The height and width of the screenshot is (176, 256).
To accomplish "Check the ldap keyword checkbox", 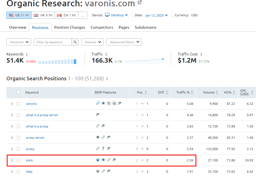I will tap(18, 171).
